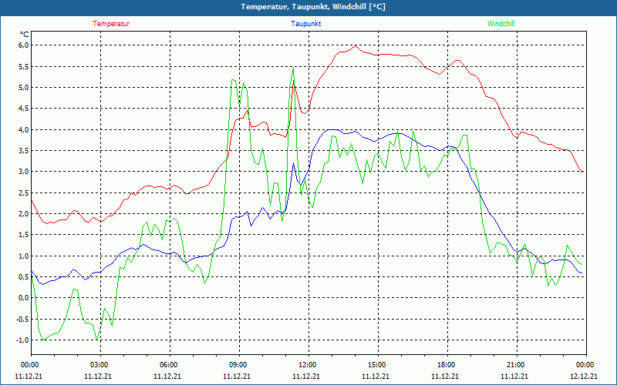
Task: Click the '0,5' y-axis value
Action: pos(24,277)
